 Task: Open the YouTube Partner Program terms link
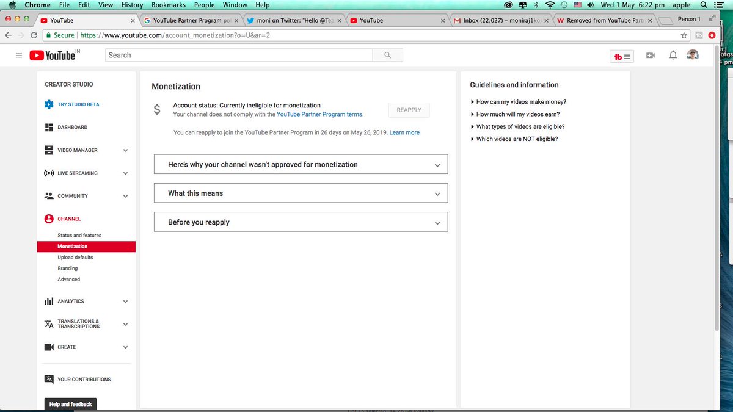point(320,114)
